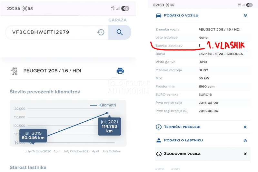Tap the Peugeot lion logo

point(14,71)
